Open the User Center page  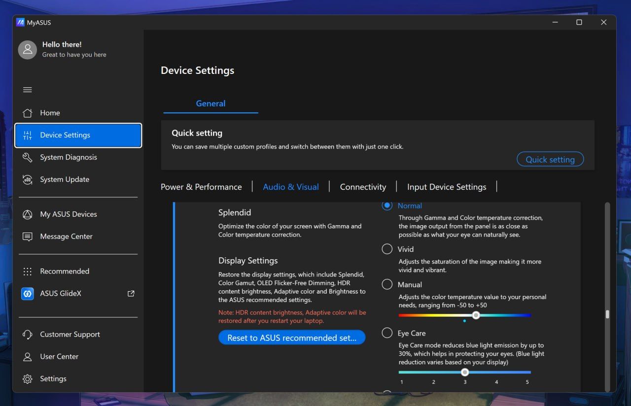tap(78, 357)
